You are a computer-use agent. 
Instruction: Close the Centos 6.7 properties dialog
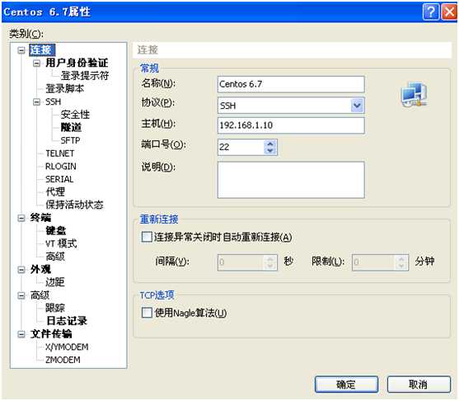pyautogui.click(x=449, y=12)
